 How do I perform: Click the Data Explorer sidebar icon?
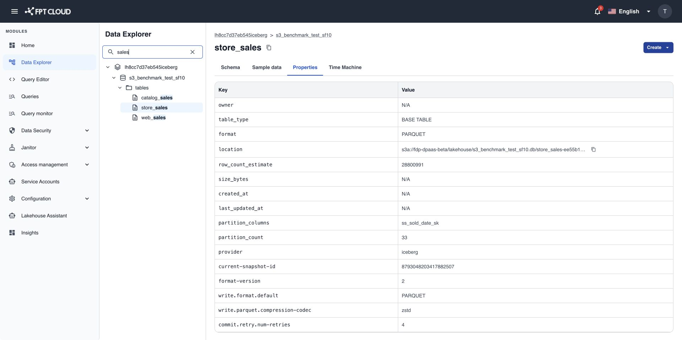tap(12, 62)
